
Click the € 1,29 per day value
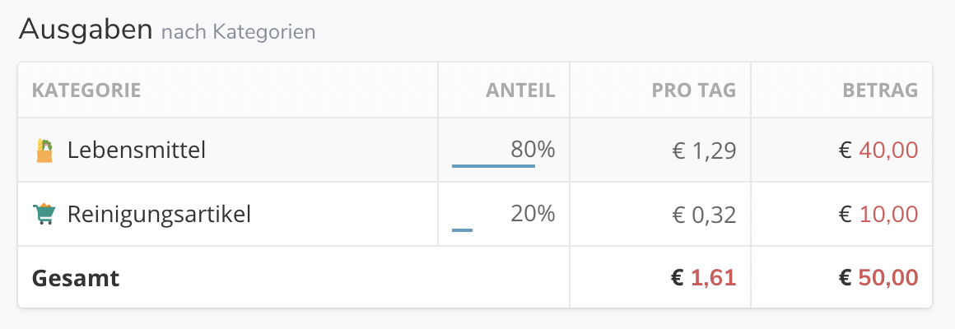704,151
